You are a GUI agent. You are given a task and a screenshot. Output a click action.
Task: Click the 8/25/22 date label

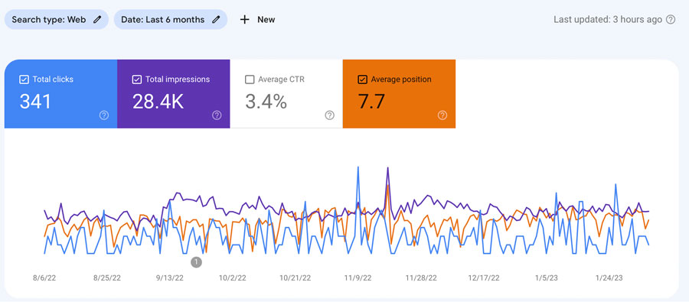[107, 278]
